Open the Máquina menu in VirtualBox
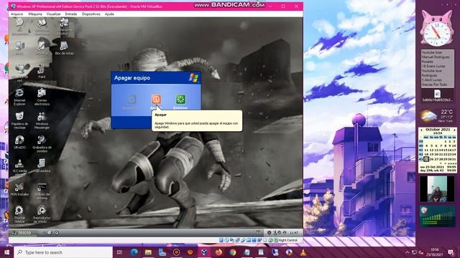The width and height of the screenshot is (460, 258). click(x=35, y=14)
